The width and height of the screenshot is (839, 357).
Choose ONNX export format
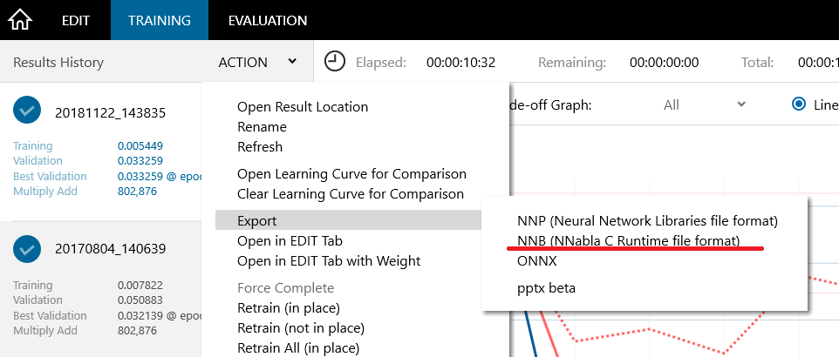536,260
